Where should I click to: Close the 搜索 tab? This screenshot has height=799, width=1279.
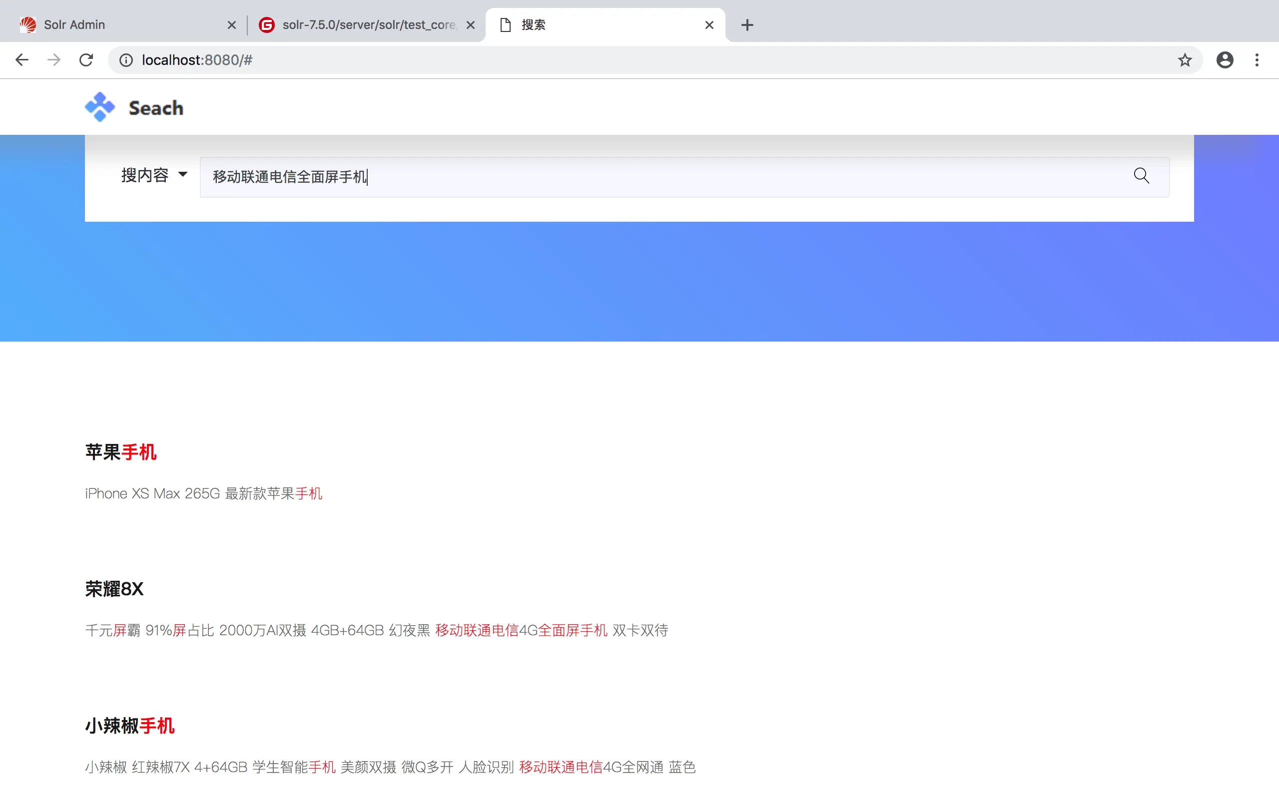(709, 25)
